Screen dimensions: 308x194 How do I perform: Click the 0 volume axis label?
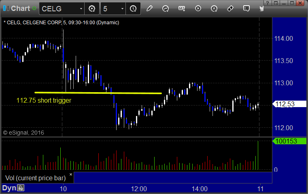[x=276, y=170]
